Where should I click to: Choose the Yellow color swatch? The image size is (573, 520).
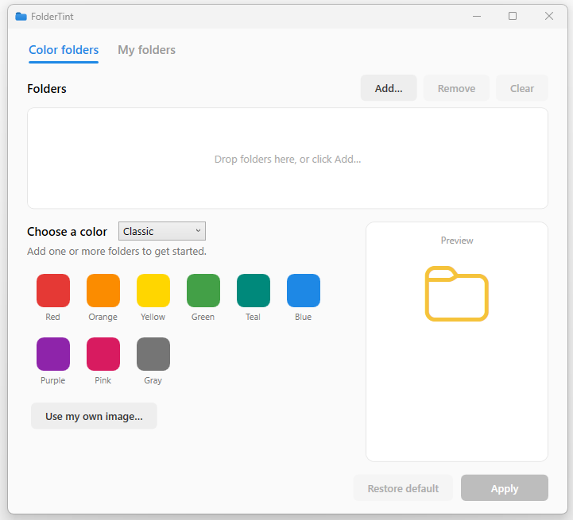point(153,291)
